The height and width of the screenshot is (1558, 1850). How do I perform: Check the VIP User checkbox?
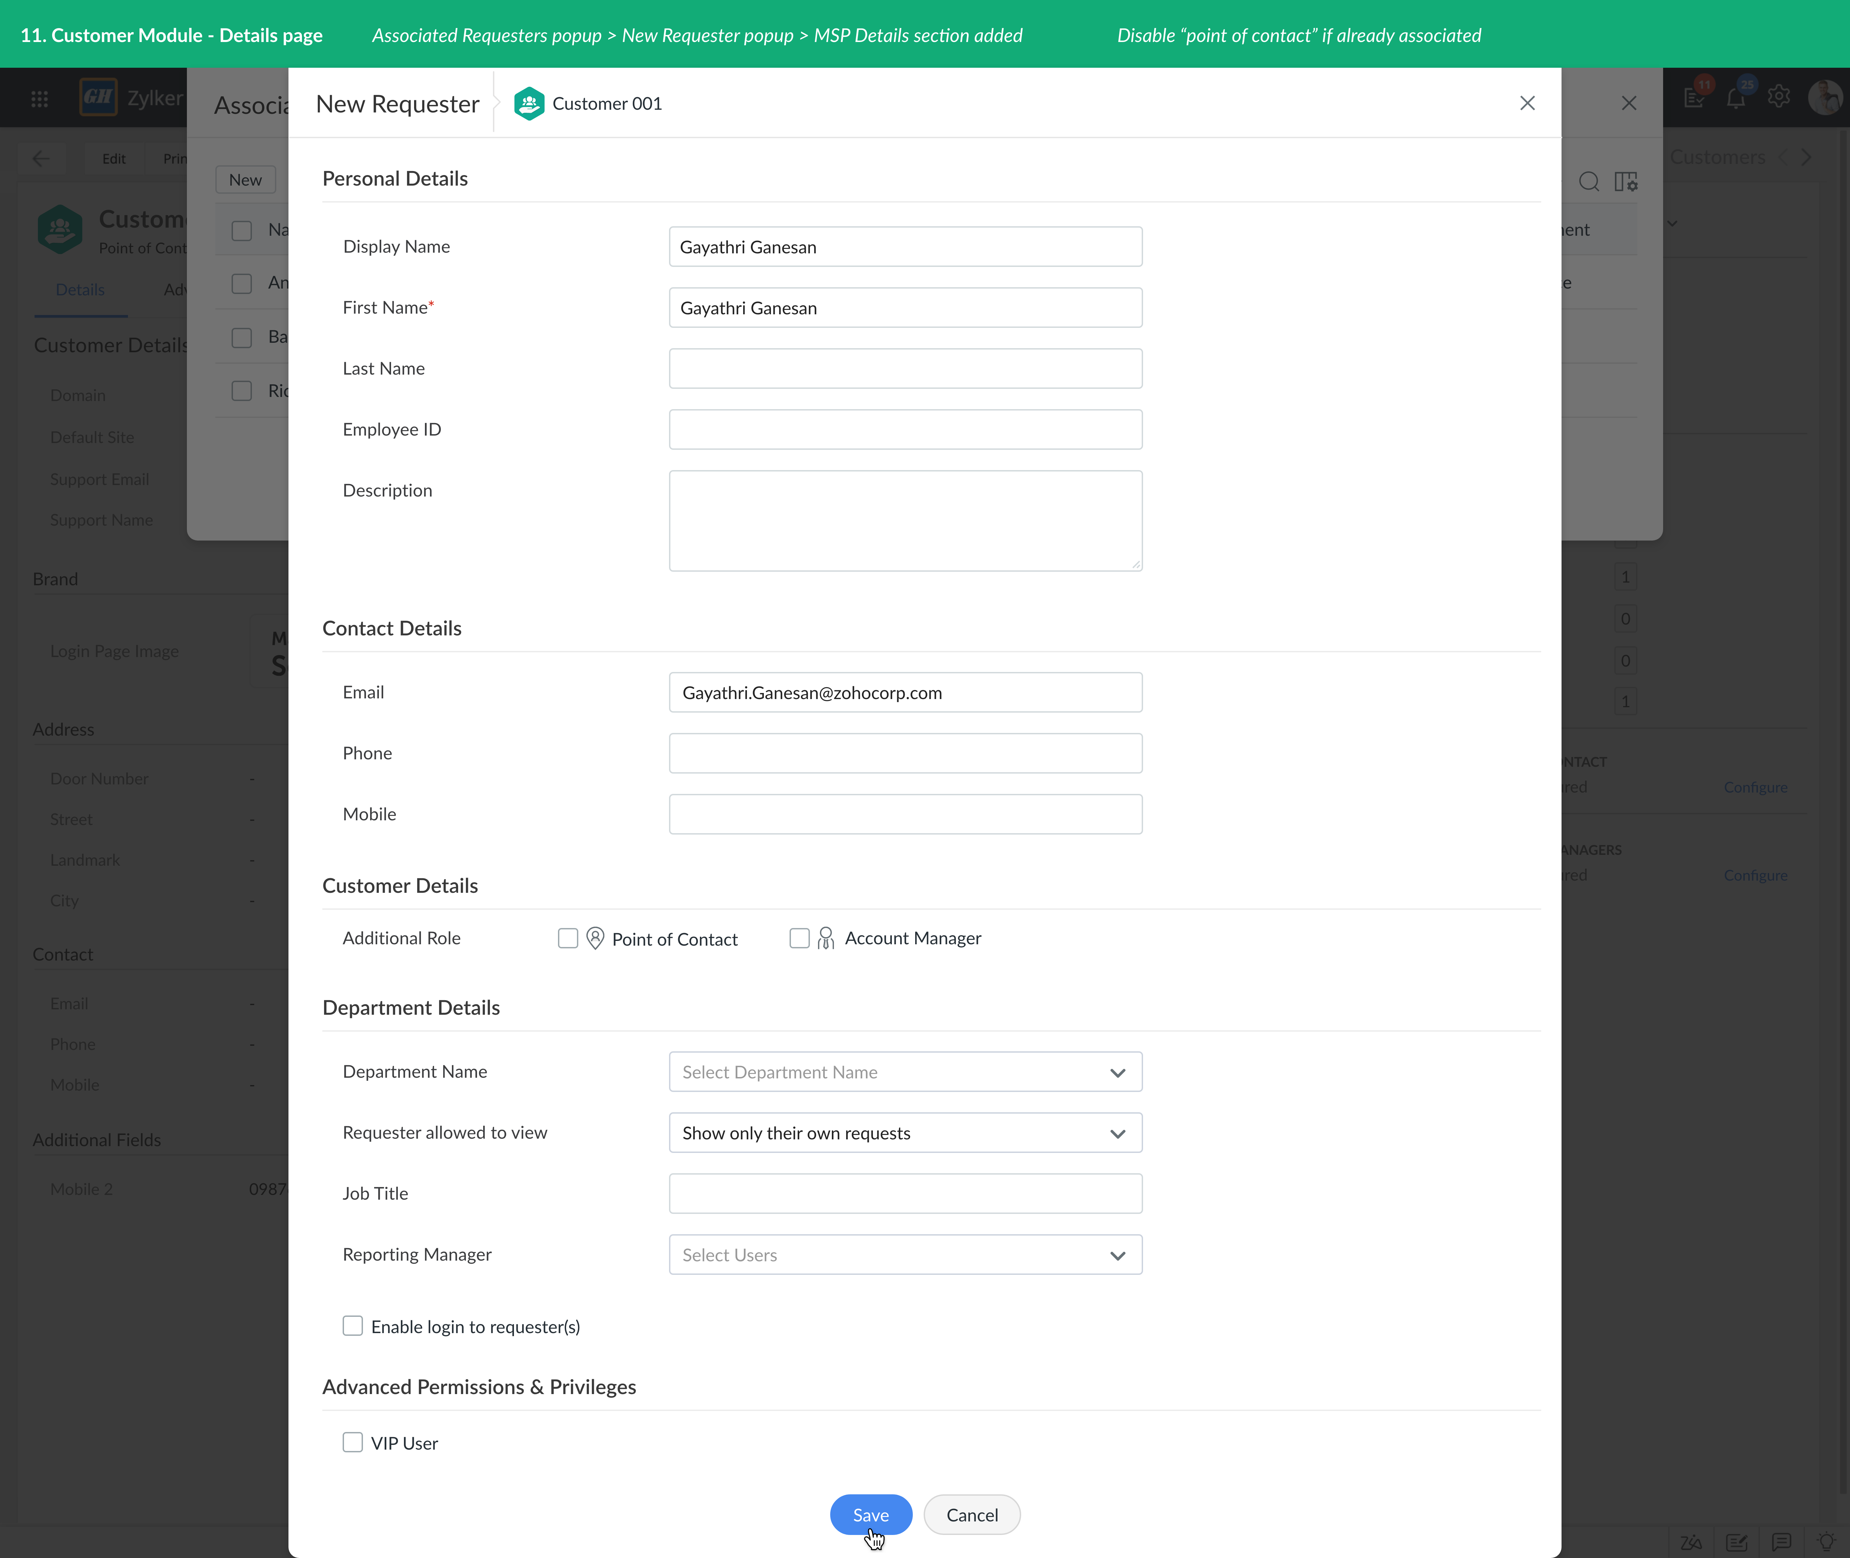(352, 1442)
